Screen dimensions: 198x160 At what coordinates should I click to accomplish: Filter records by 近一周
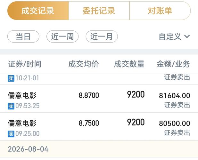click(x=62, y=36)
